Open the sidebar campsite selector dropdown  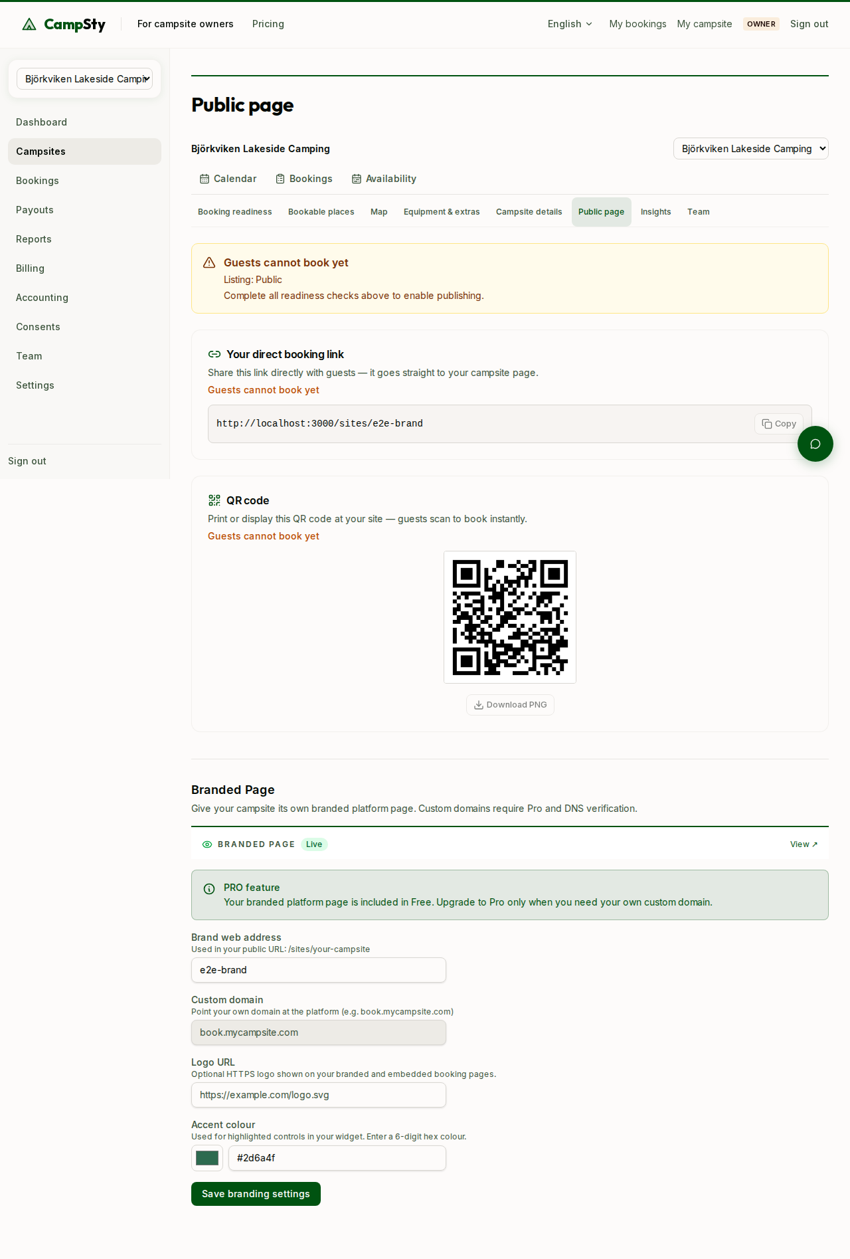84,79
